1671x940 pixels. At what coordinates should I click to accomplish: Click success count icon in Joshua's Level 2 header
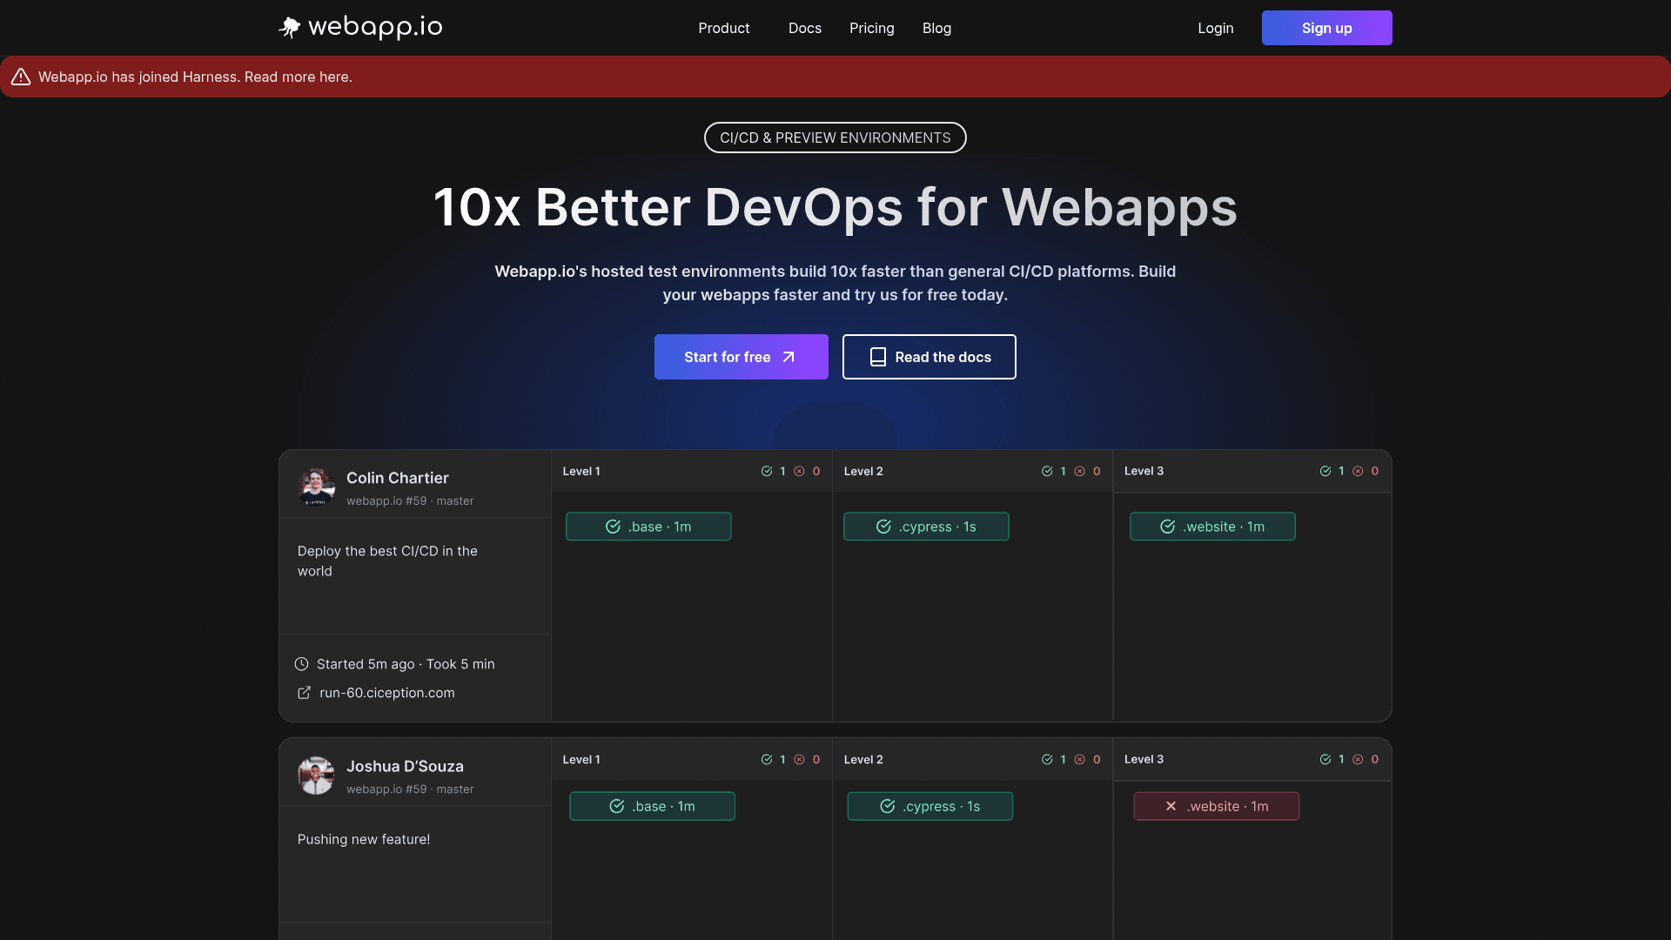1047,759
